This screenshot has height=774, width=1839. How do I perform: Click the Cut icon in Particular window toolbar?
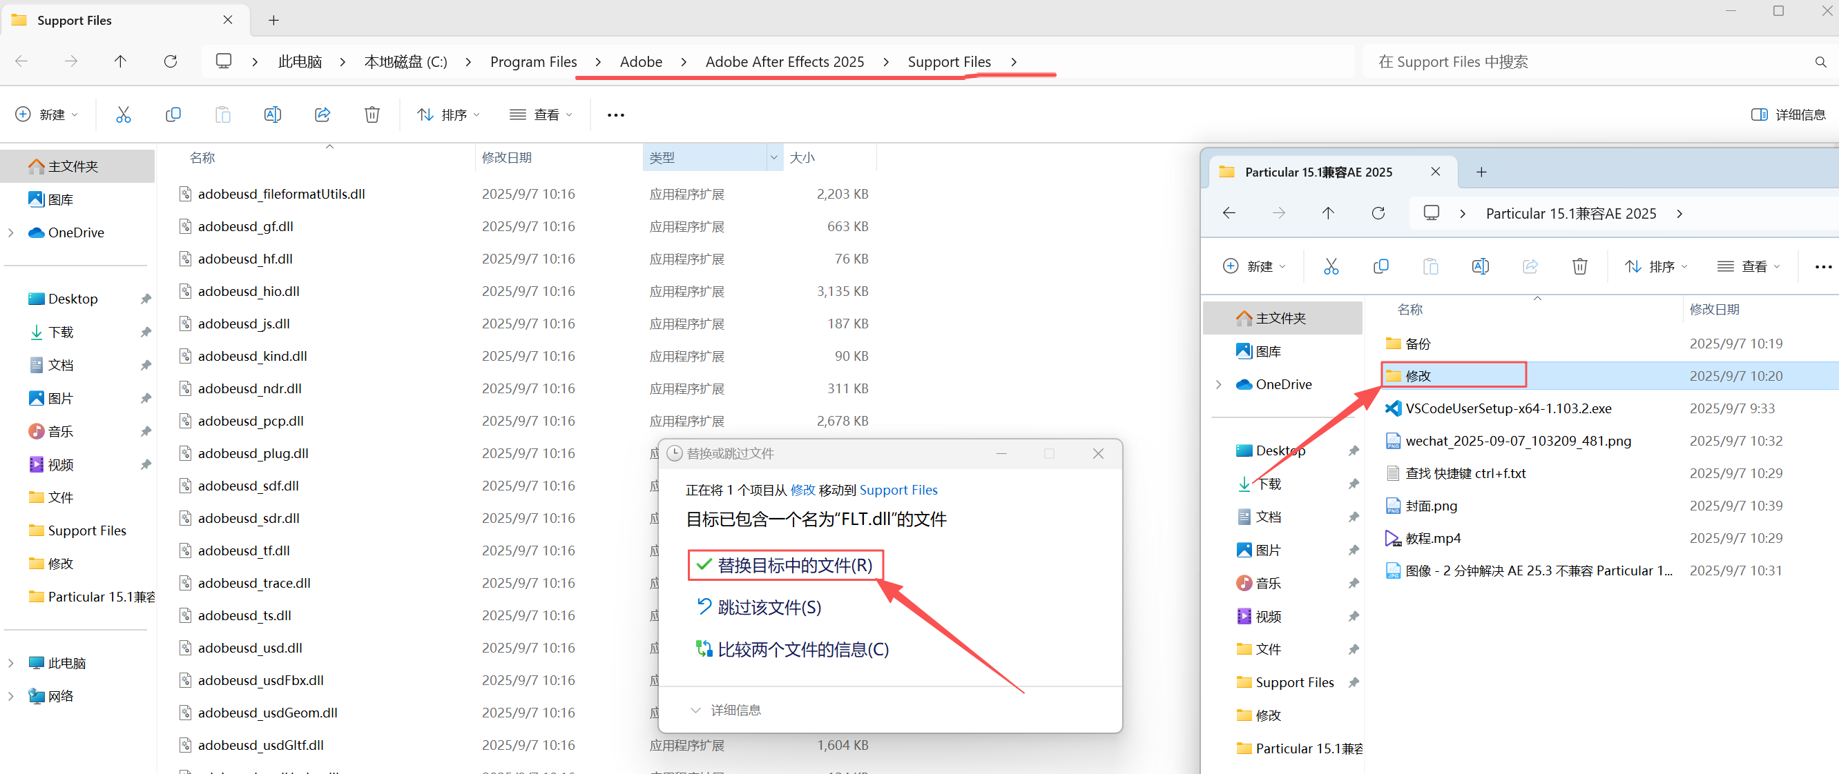1331,266
